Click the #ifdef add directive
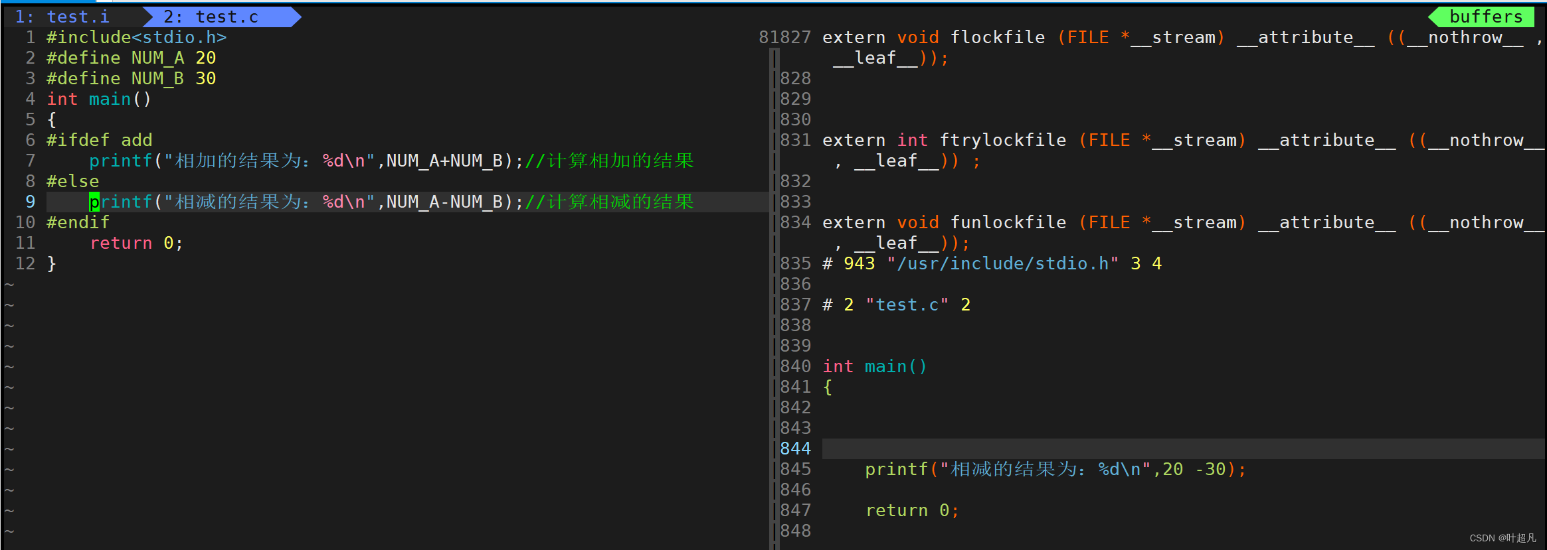The image size is (1547, 550). click(x=100, y=140)
